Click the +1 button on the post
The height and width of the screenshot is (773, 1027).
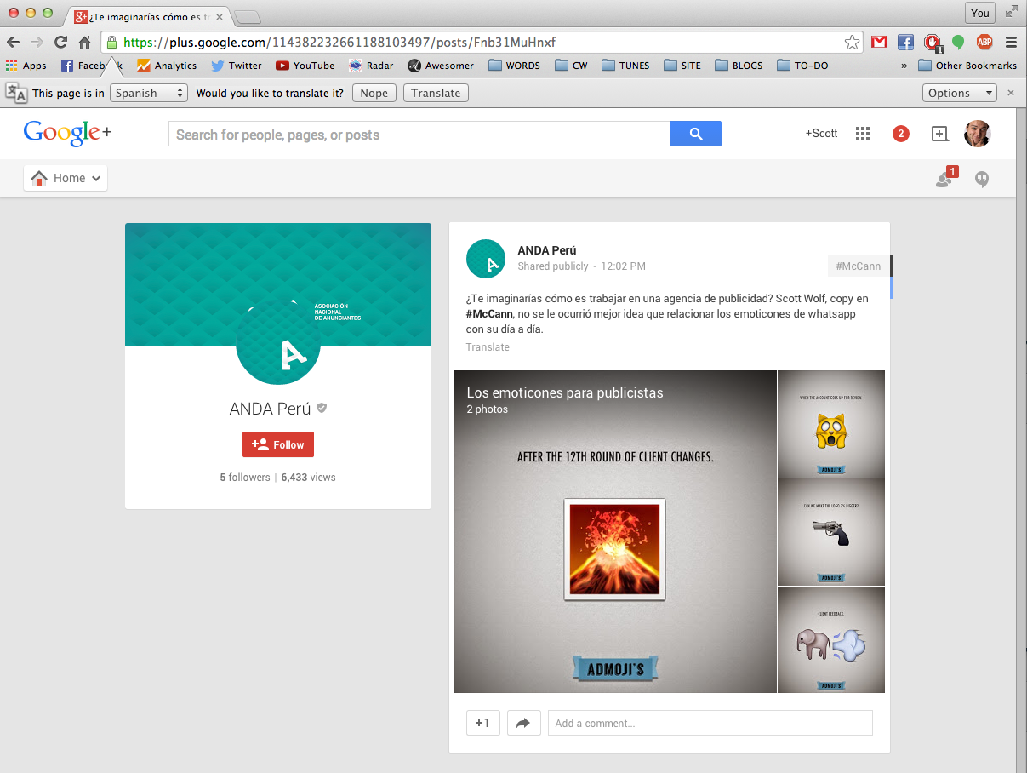483,723
